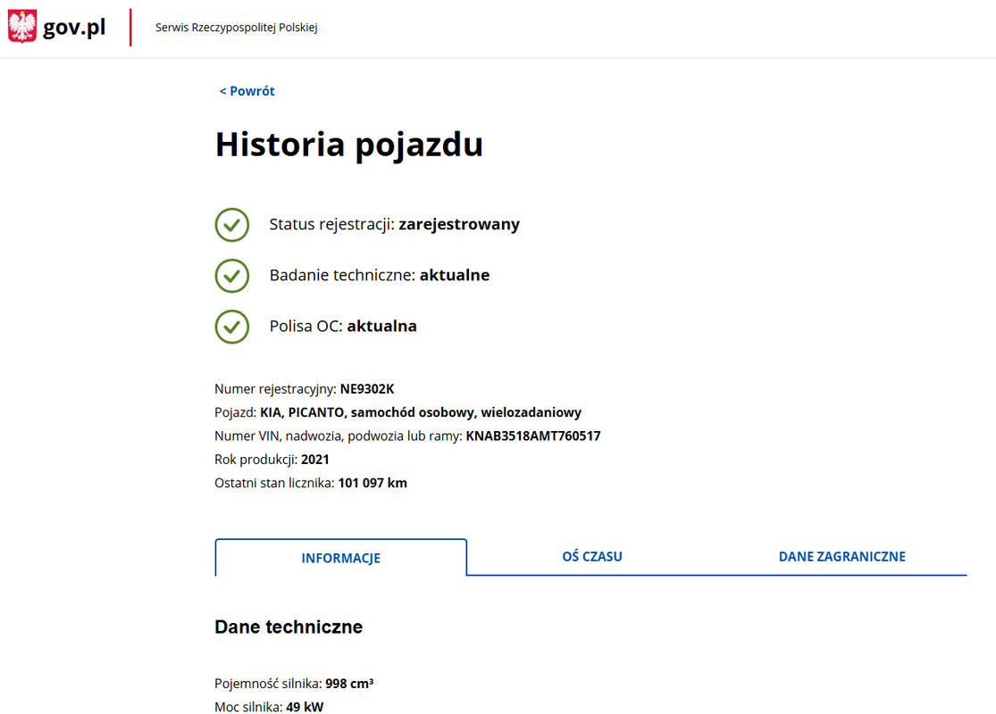This screenshot has width=996, height=714.
Task: Click the gov.pl text in header
Action: coord(74,28)
